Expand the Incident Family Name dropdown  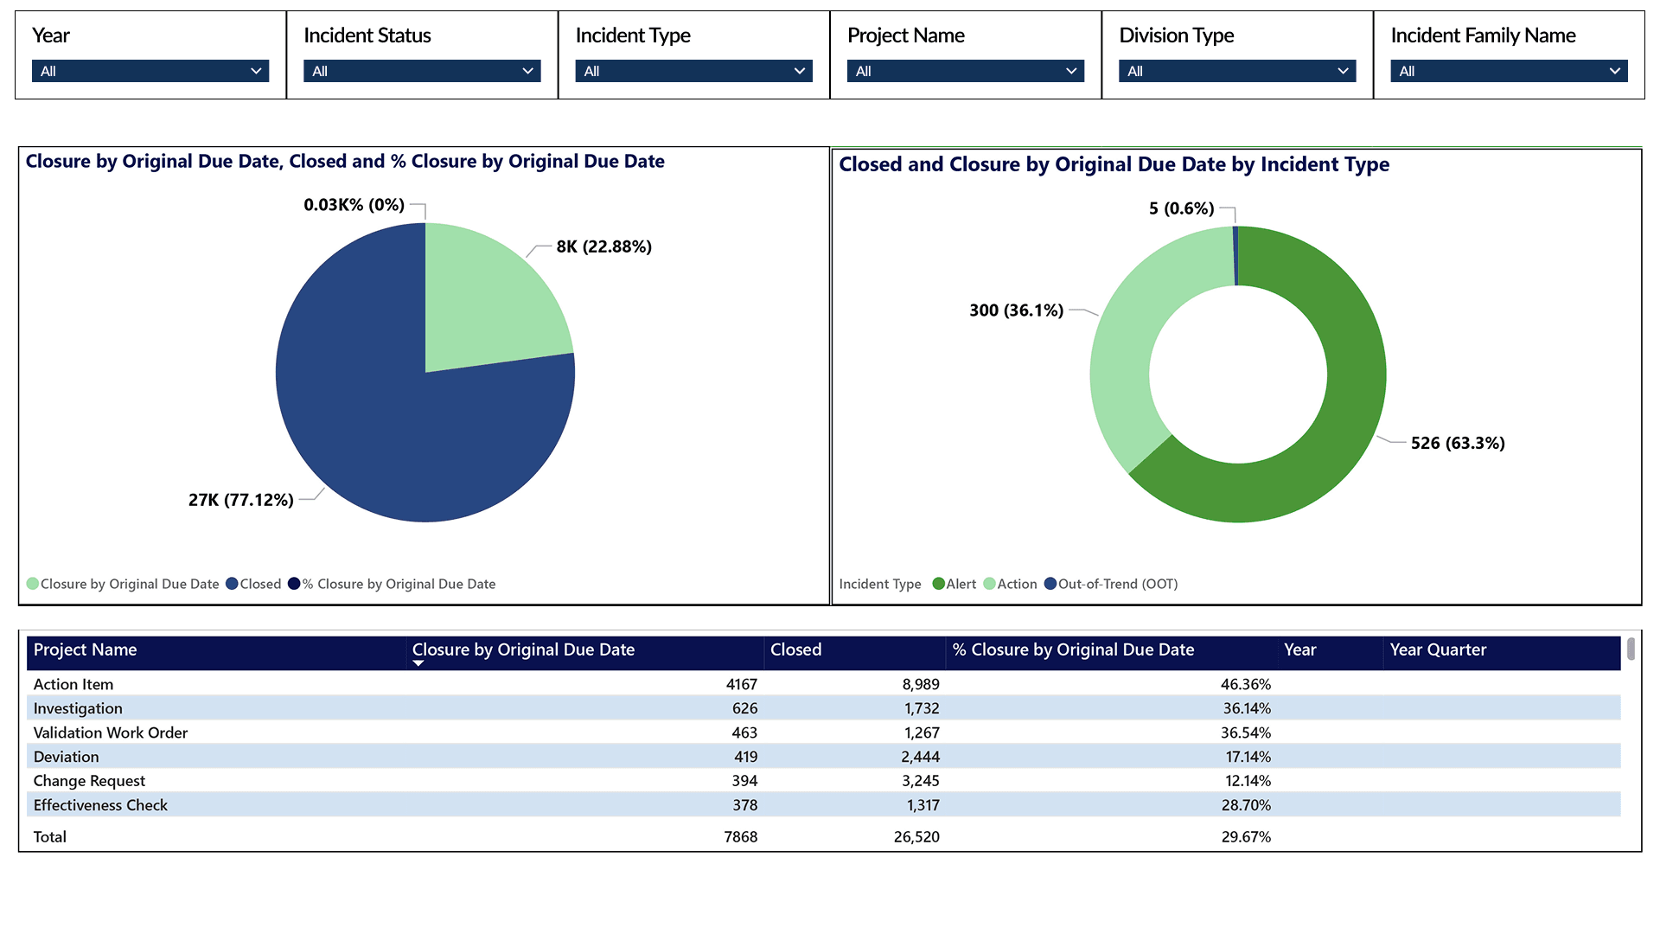1509,71
